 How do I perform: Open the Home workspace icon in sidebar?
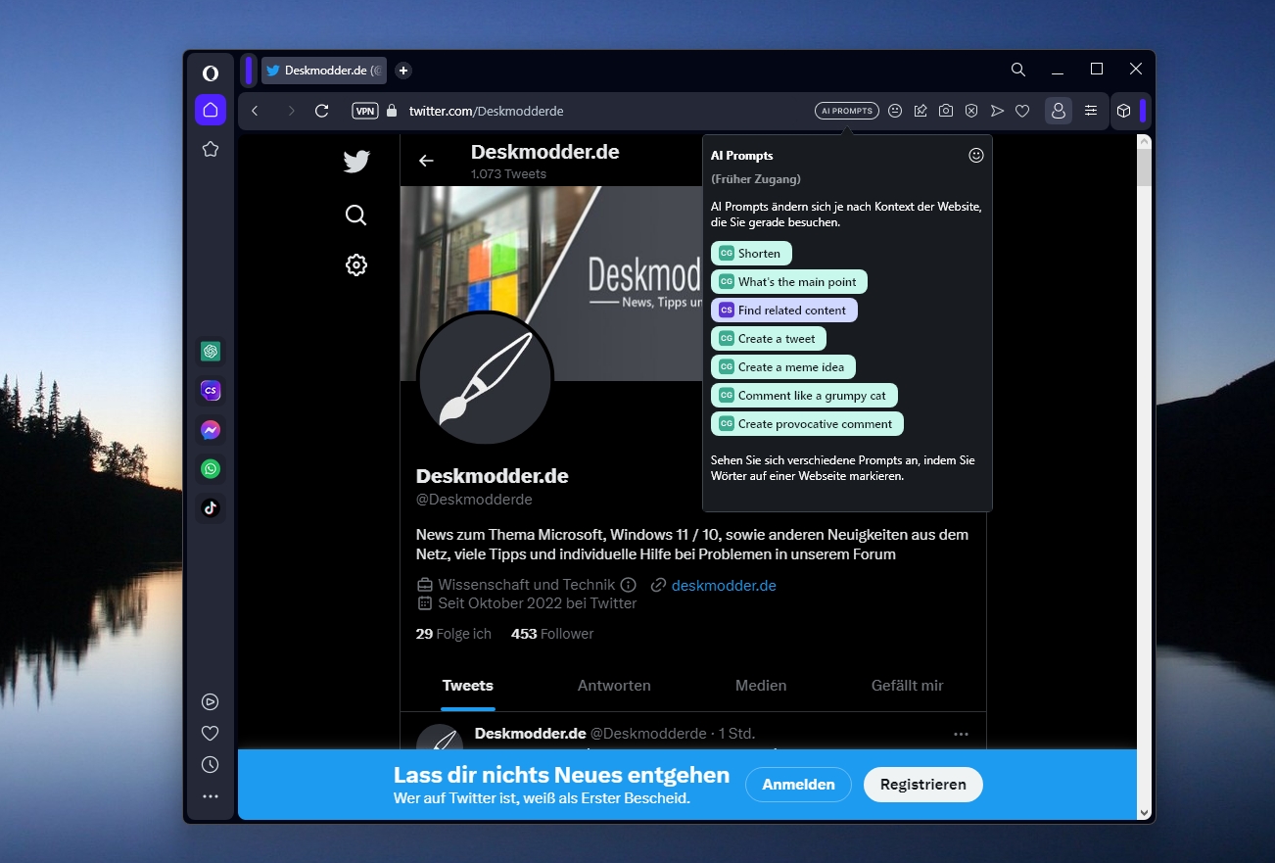(x=210, y=110)
